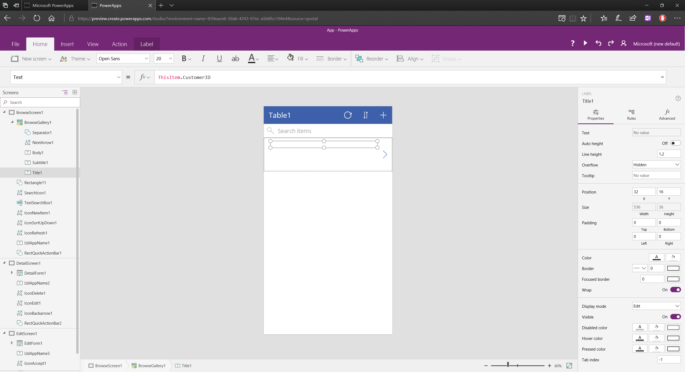Expand DetailForm1 in the tree

12,273
